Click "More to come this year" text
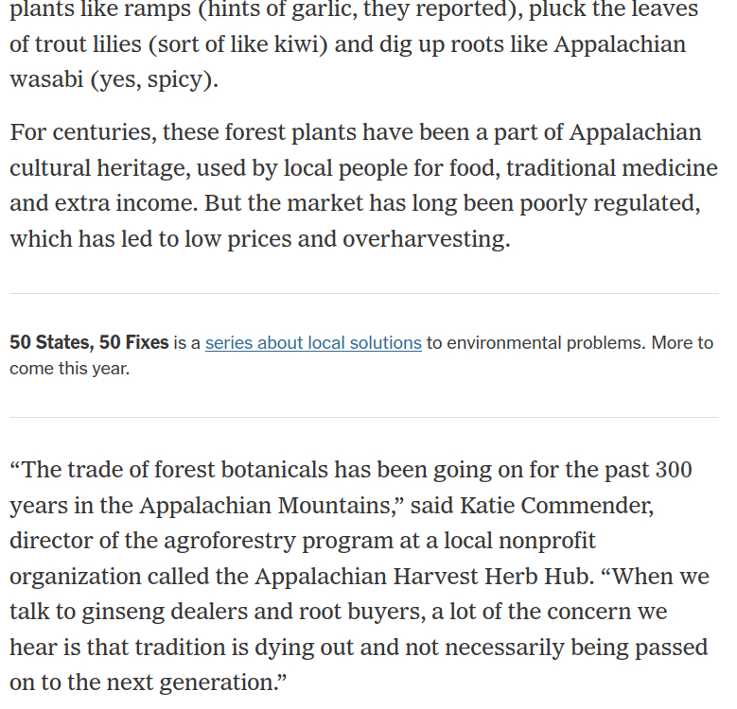 point(68,369)
